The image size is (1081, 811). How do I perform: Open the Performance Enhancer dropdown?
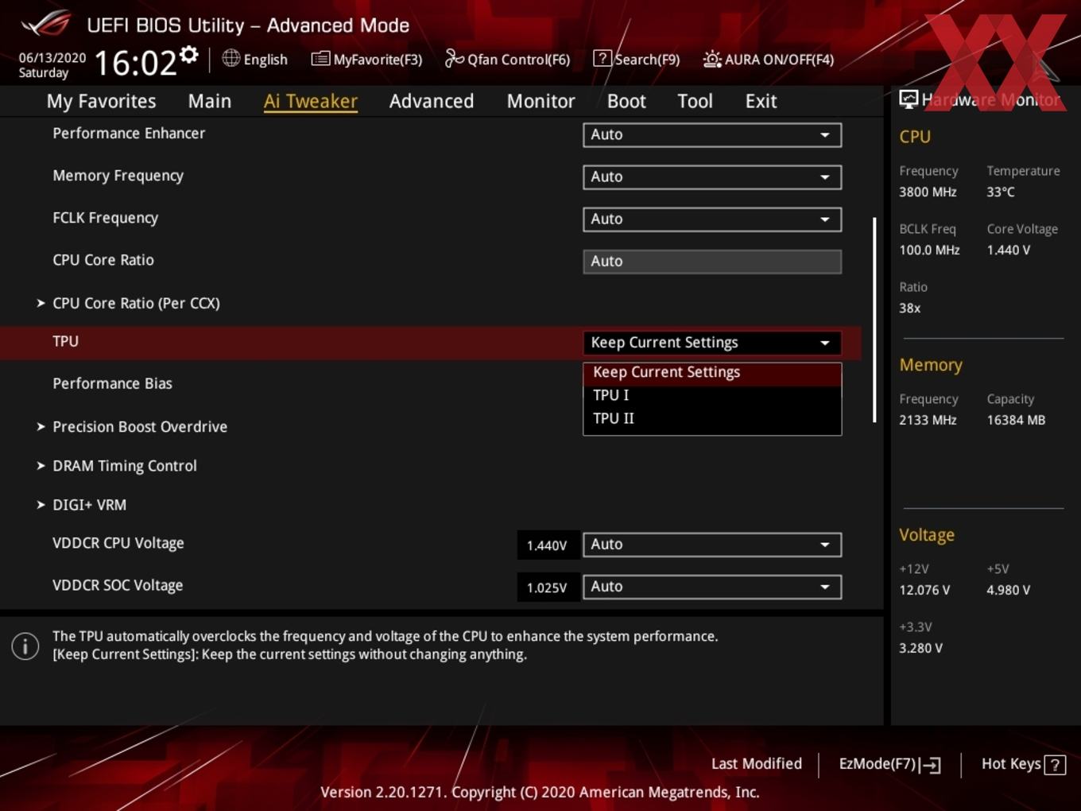tap(712, 134)
